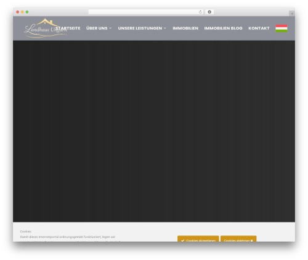Image resolution: width=308 pixels, height=260 pixels.
Task: Add a new browser tab with plus icon
Action: (292, 14)
